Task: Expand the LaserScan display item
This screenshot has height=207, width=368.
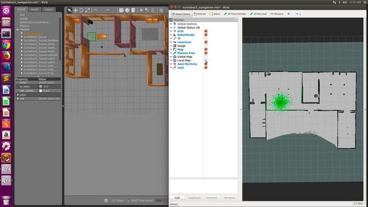Action: [171, 42]
